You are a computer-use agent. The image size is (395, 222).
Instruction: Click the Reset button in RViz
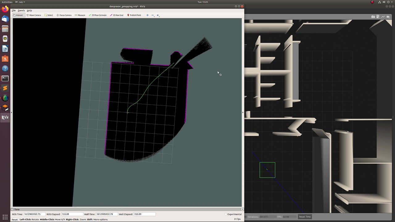[x=15, y=220]
